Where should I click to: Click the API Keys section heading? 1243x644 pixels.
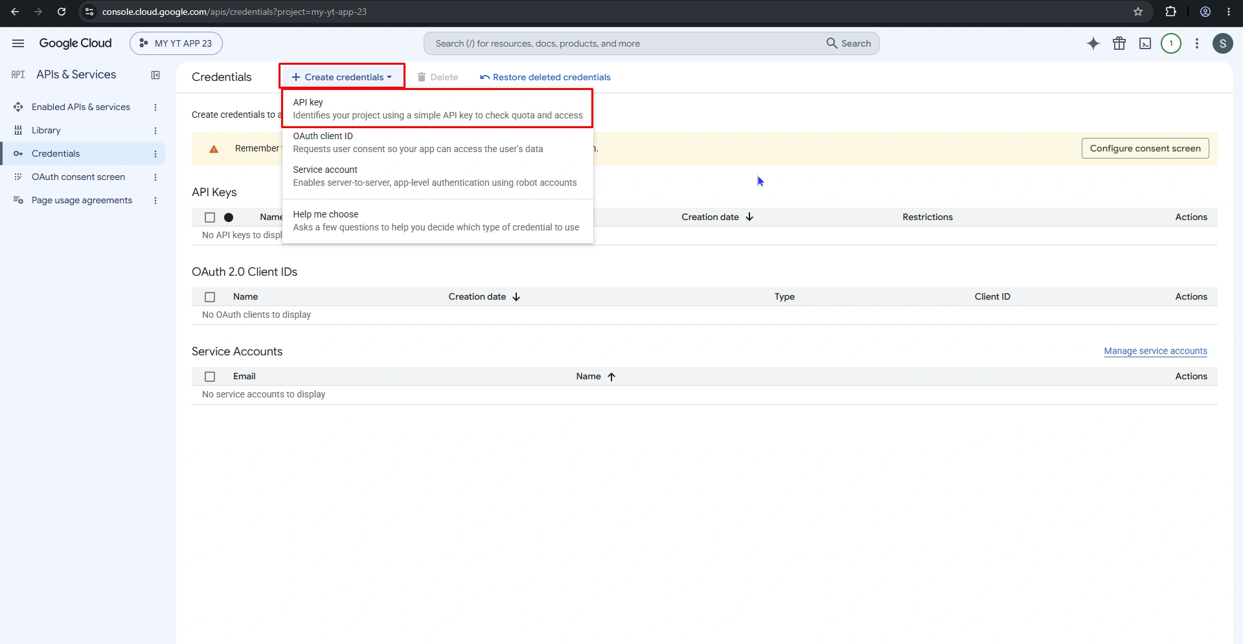(x=214, y=192)
